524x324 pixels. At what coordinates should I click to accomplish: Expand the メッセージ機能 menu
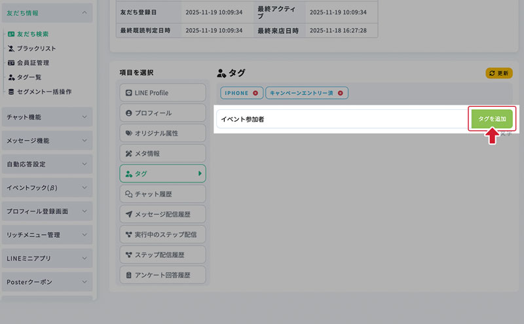click(47, 141)
